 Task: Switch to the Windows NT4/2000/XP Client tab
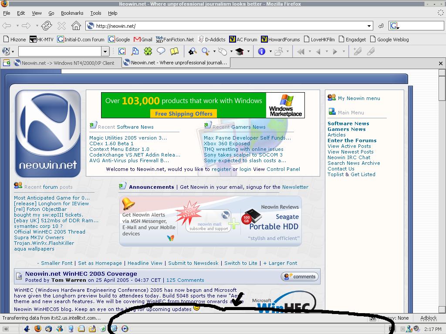[x=65, y=63]
